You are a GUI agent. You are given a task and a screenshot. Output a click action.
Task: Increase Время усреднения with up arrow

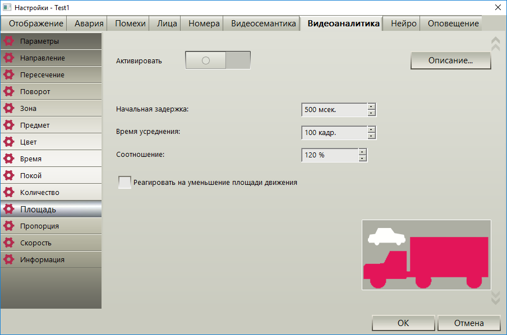pyautogui.click(x=371, y=129)
